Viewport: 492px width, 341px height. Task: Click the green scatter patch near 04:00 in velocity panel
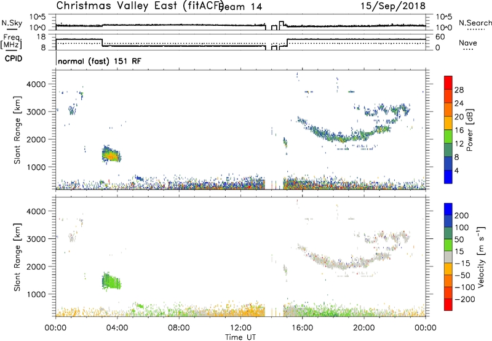(111, 281)
